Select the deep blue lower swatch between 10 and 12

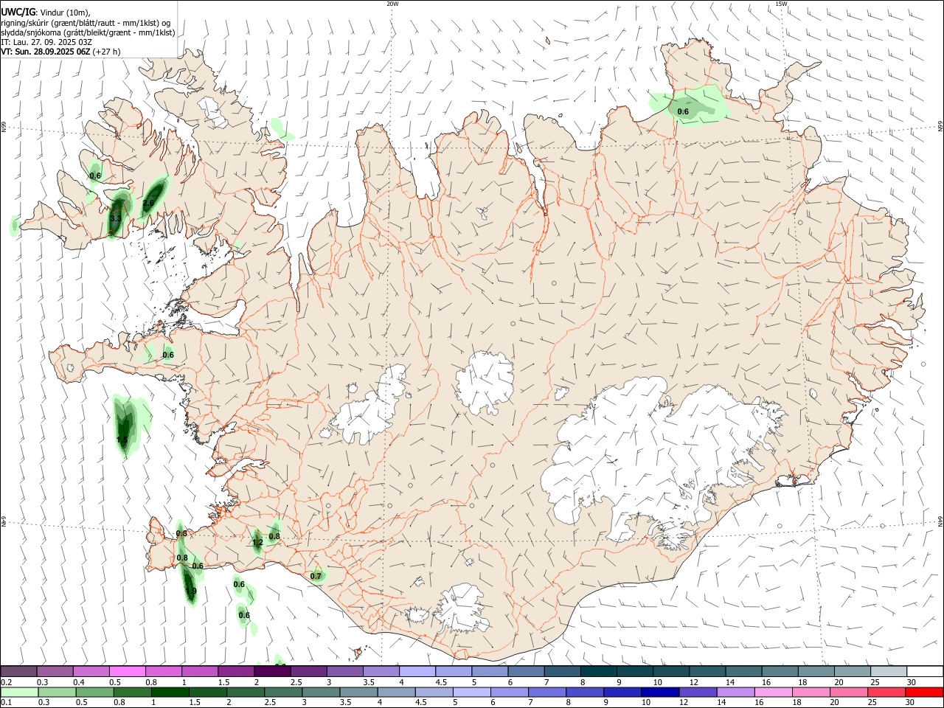click(x=660, y=692)
